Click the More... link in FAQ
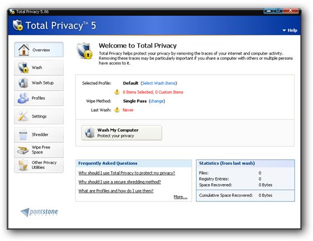313x241 pixels. coord(181,197)
